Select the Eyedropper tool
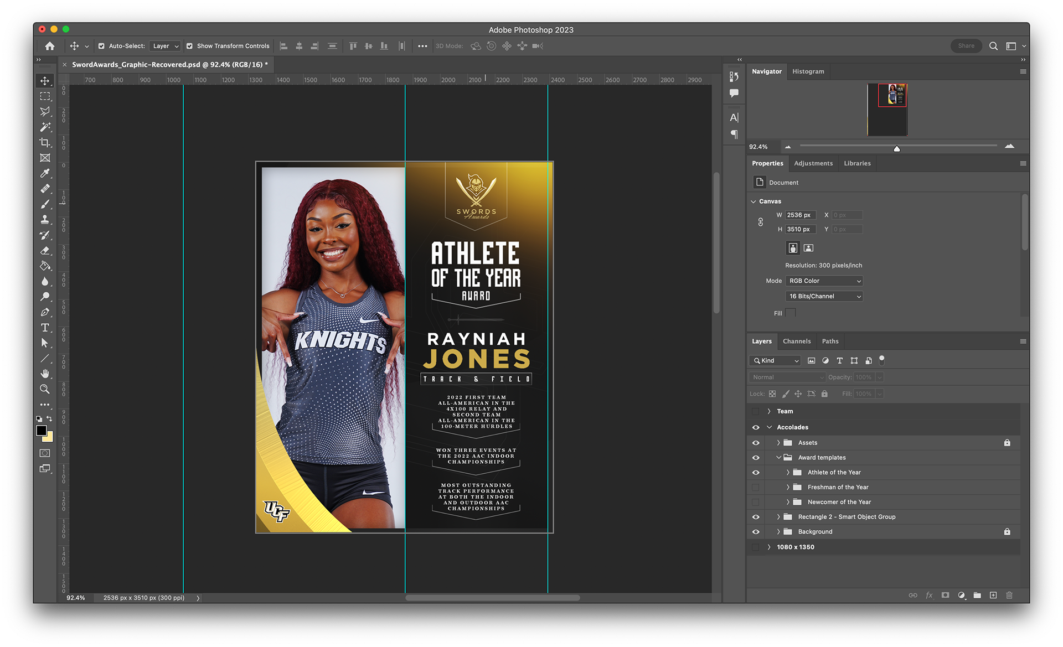 pyautogui.click(x=45, y=173)
